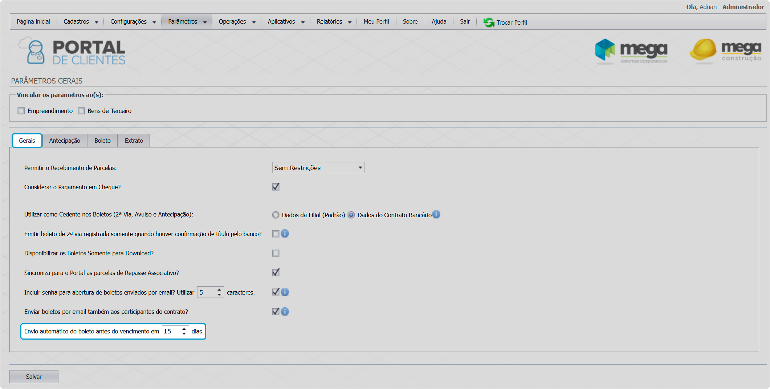Switch to the Extrato tab
The image size is (770, 389).
134,141
